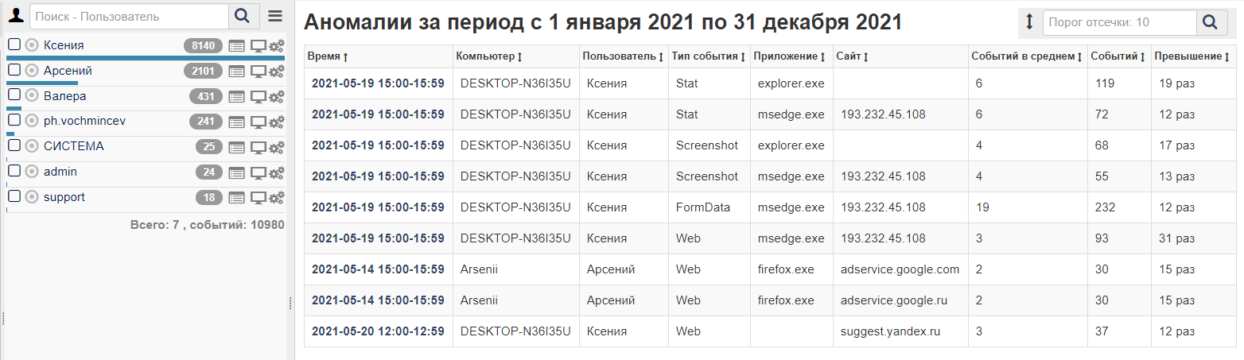Viewport: 1244px width, 360px height.
Task: Click user name Валера in list
Action: (x=64, y=96)
